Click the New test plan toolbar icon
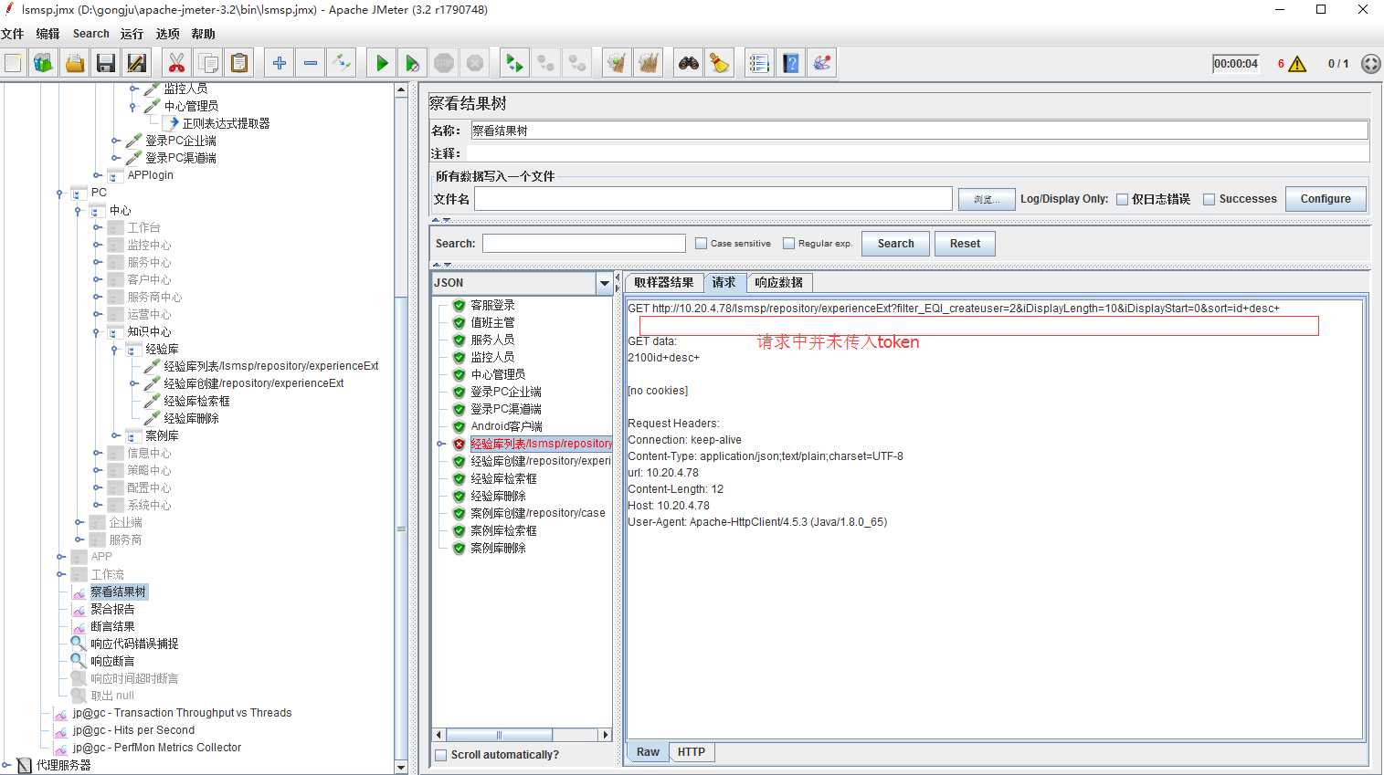 [13, 63]
